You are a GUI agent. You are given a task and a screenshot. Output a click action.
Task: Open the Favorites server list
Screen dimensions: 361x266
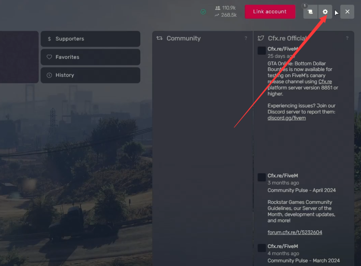click(91, 57)
